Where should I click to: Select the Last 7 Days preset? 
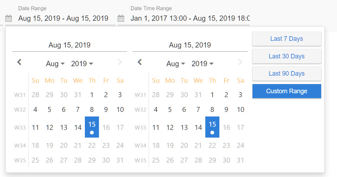[287, 39]
